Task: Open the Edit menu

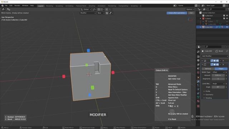Action: 11,6
